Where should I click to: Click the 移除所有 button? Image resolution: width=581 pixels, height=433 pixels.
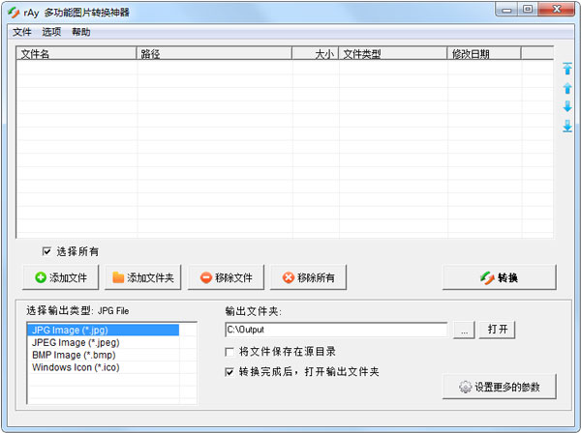pos(308,277)
